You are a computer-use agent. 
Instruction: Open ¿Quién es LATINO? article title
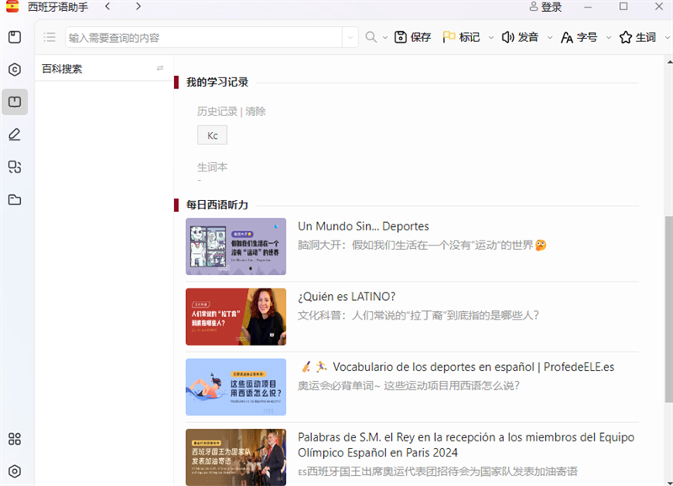(x=347, y=297)
